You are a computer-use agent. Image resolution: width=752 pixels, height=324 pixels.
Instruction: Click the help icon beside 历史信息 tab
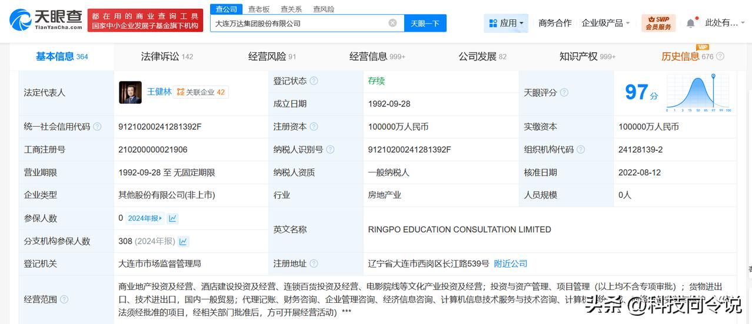pyautogui.click(x=720, y=57)
